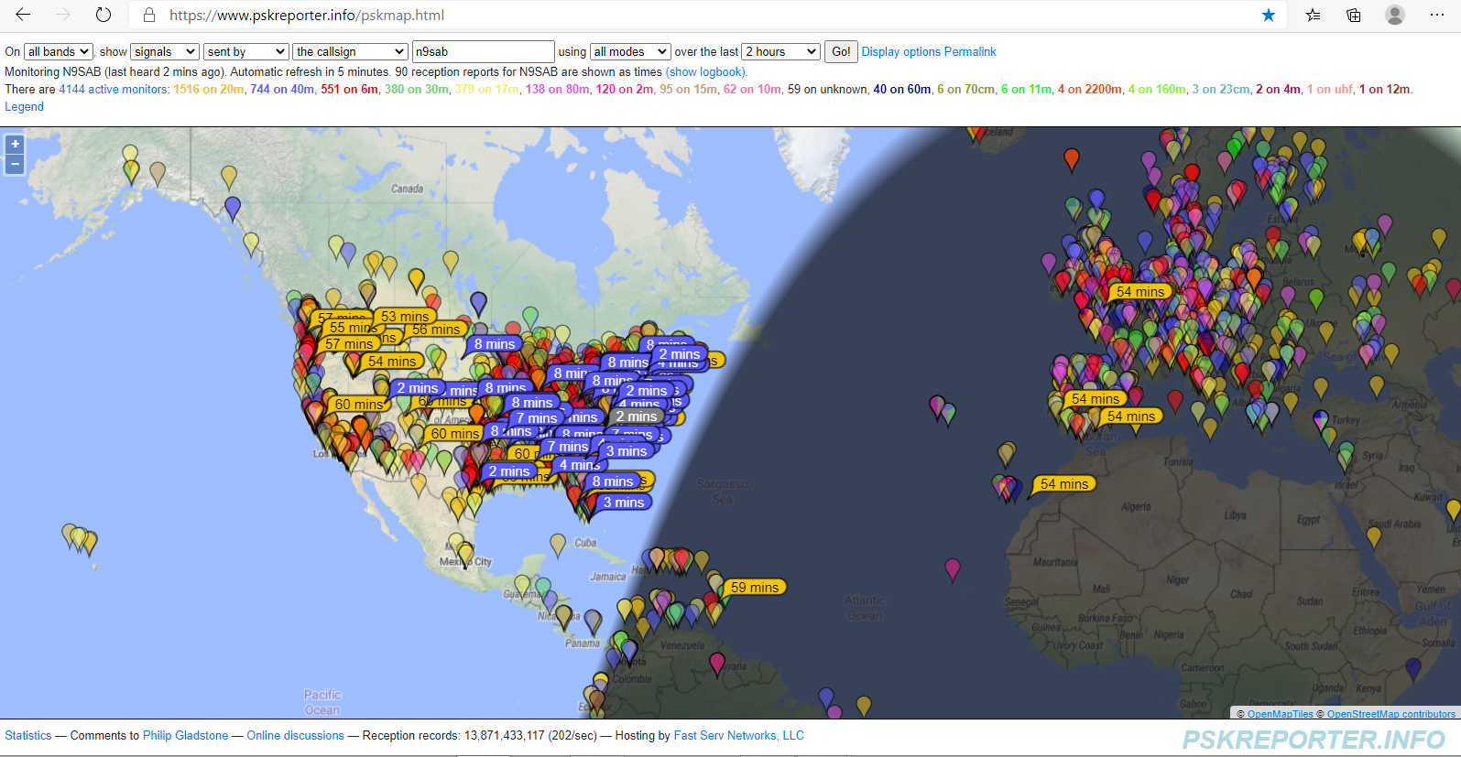Refresh the page with the browser reload icon
This screenshot has height=757, width=1461.
point(104,15)
